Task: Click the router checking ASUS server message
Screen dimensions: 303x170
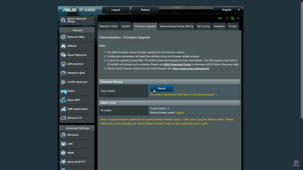Action: point(182,95)
